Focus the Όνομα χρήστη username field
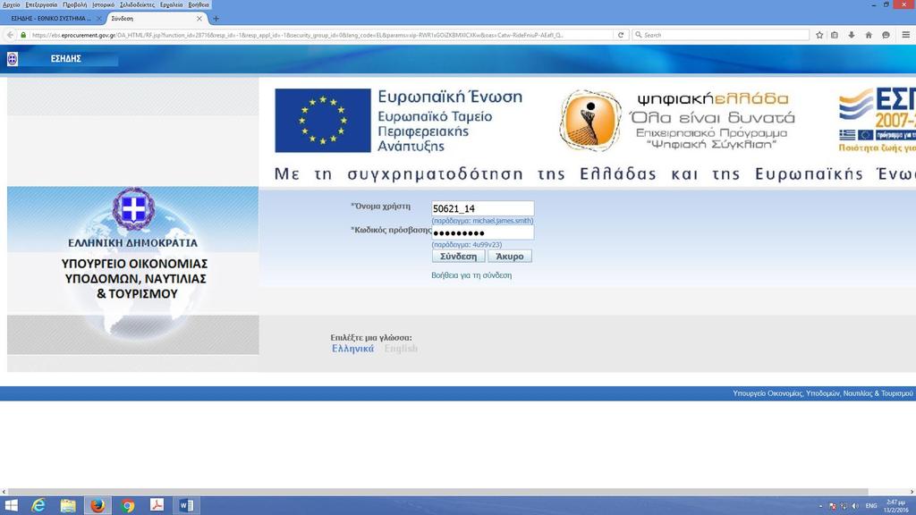Screen dimensions: 916x515 click(x=482, y=208)
